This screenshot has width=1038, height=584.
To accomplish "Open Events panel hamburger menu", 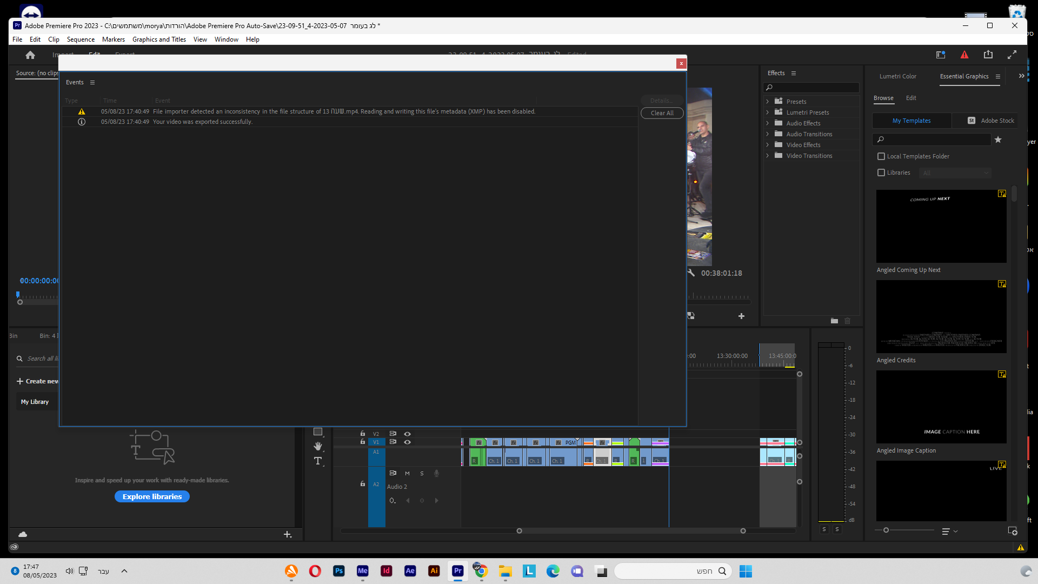I will point(92,83).
